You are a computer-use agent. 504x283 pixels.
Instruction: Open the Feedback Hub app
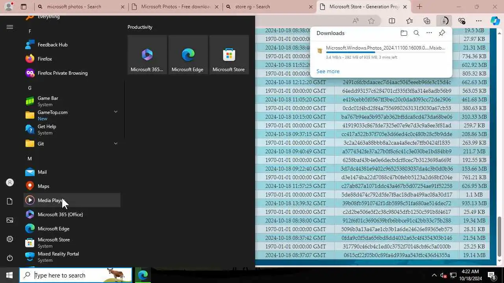(x=72, y=45)
